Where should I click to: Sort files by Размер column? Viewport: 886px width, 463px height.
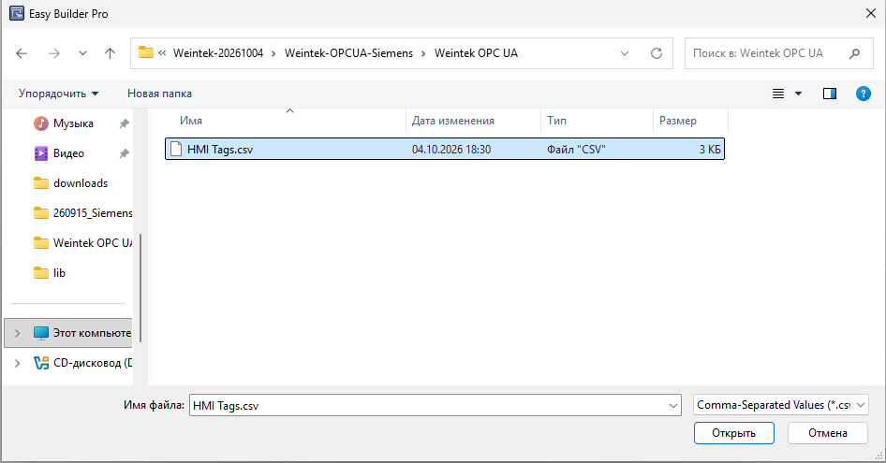[677, 121]
